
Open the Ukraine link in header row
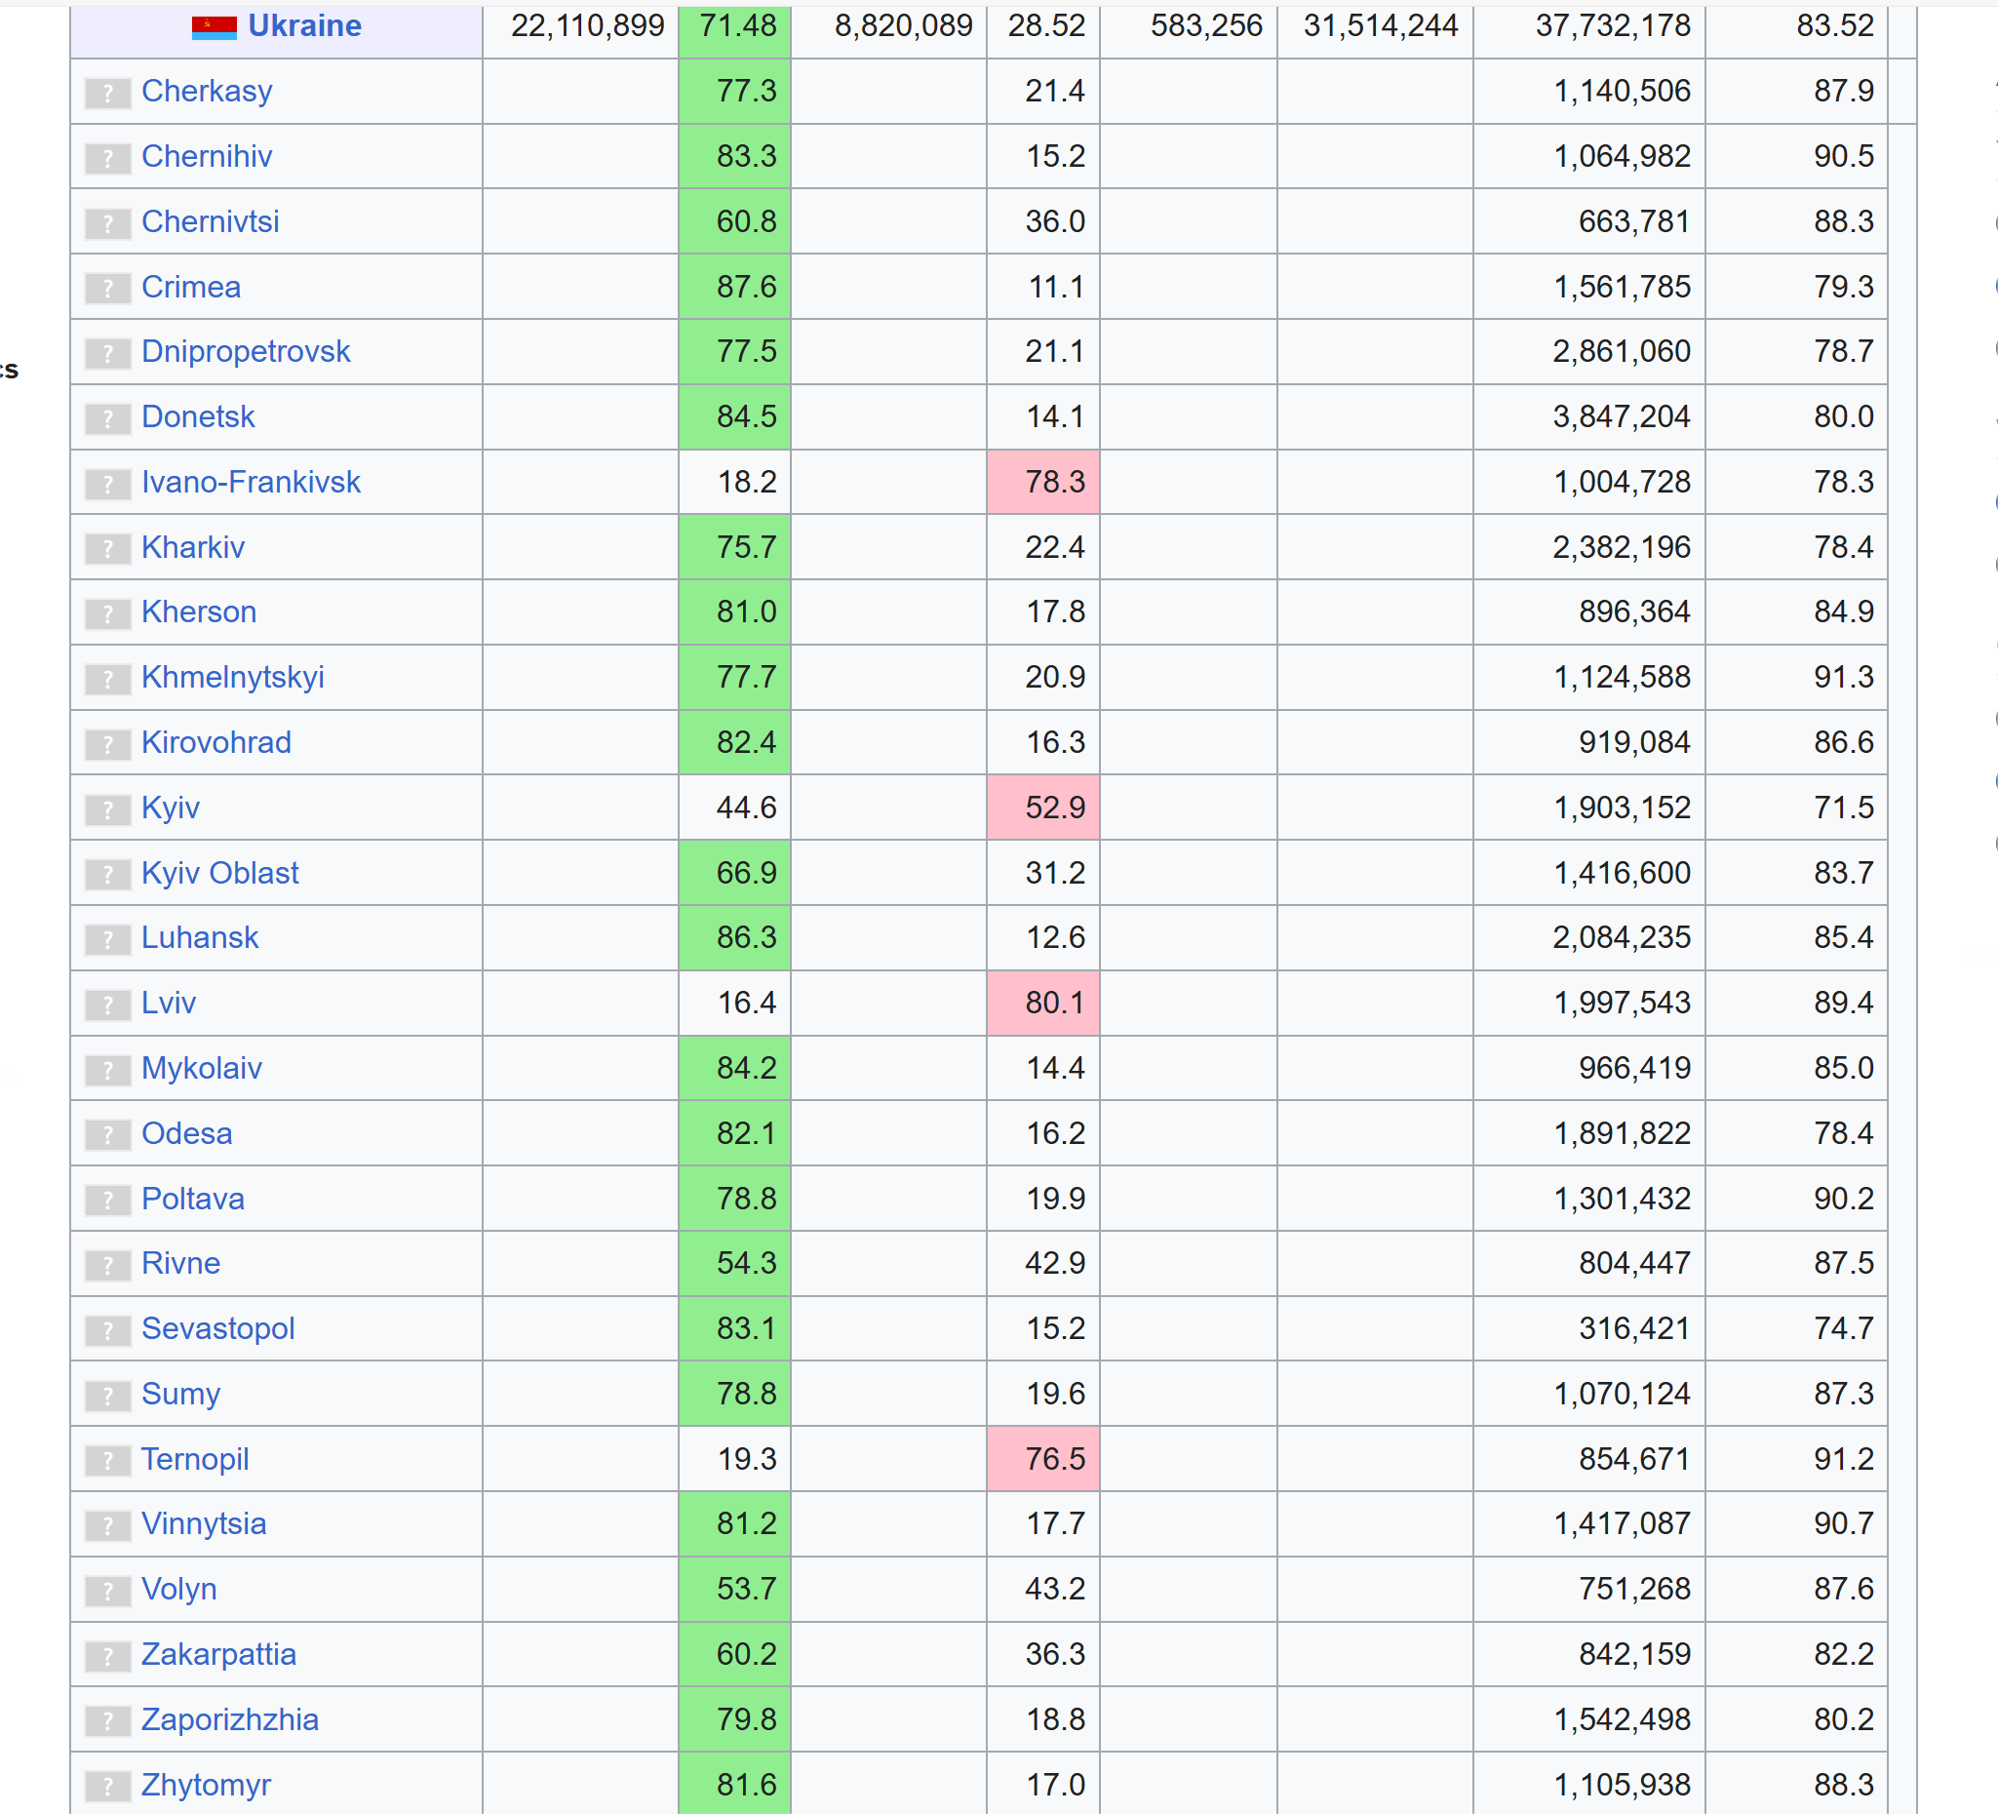[x=304, y=25]
